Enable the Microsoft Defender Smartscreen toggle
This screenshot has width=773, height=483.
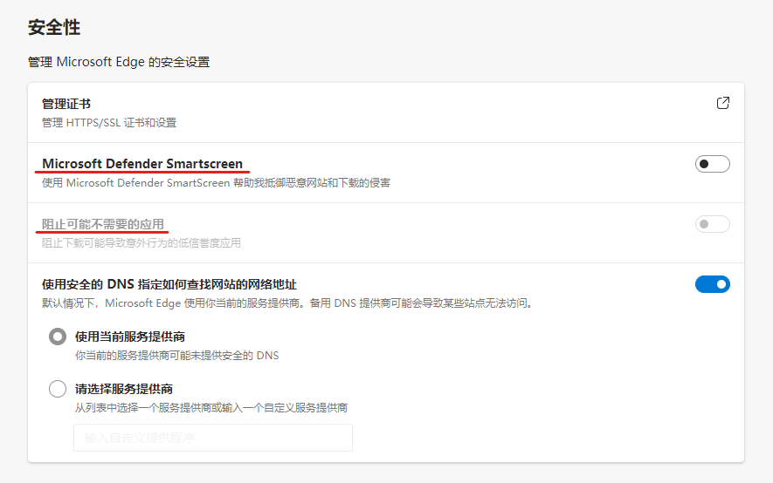tap(713, 164)
